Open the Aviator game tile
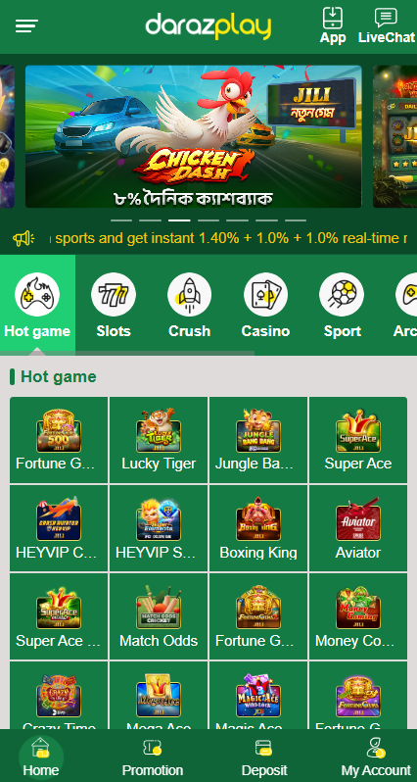The height and width of the screenshot is (782, 417). click(x=357, y=528)
